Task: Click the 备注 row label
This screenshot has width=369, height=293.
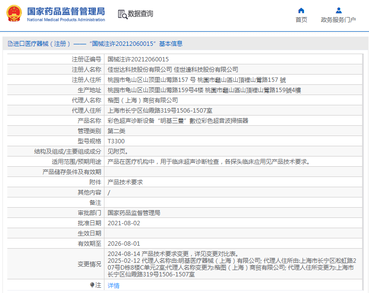Action: [x=95, y=202]
